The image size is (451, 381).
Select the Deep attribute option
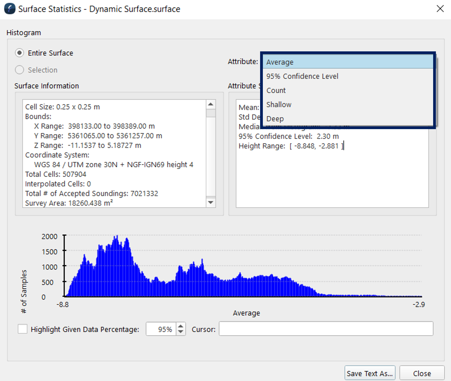point(348,119)
